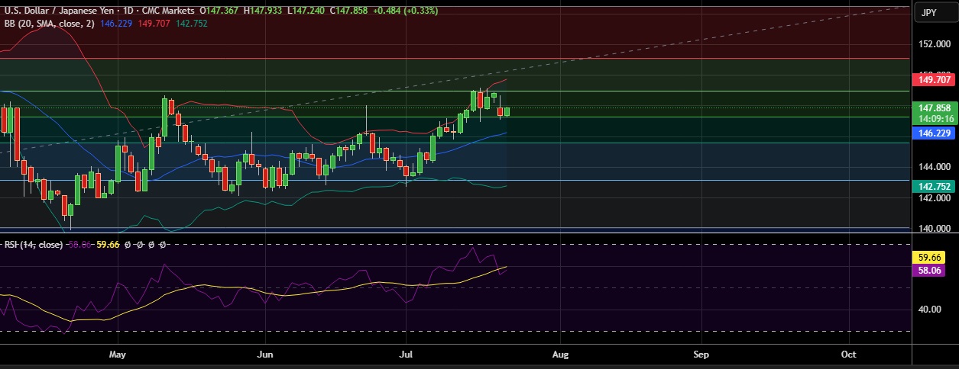Click the Jul label on time axis
Viewport: 959px width, 369px height.
click(x=406, y=355)
